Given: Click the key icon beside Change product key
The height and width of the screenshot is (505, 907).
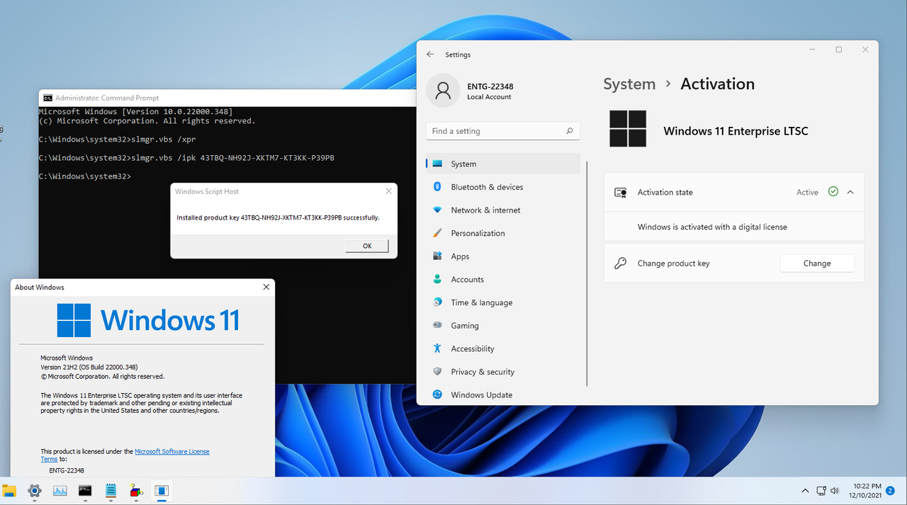Looking at the screenshot, I should click(x=621, y=263).
